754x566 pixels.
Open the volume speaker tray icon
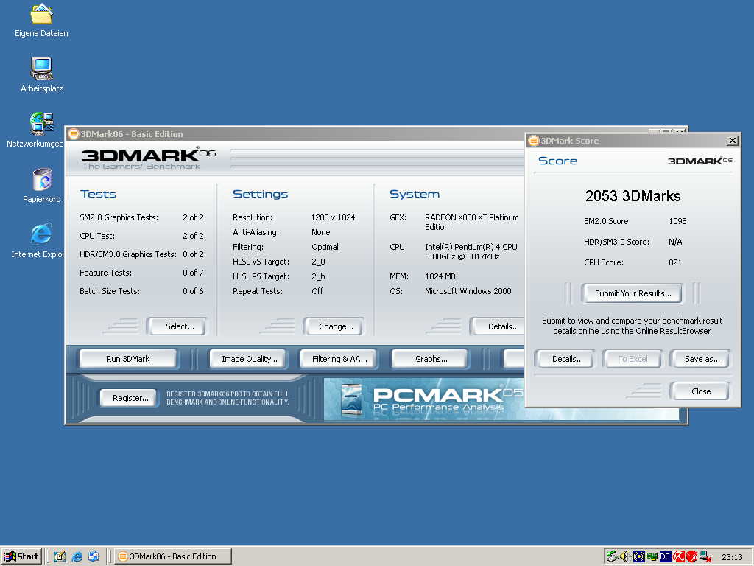pyautogui.click(x=624, y=556)
